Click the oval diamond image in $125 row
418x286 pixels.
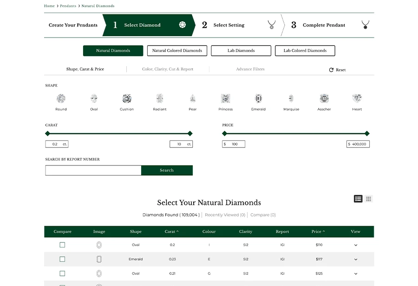click(x=99, y=273)
